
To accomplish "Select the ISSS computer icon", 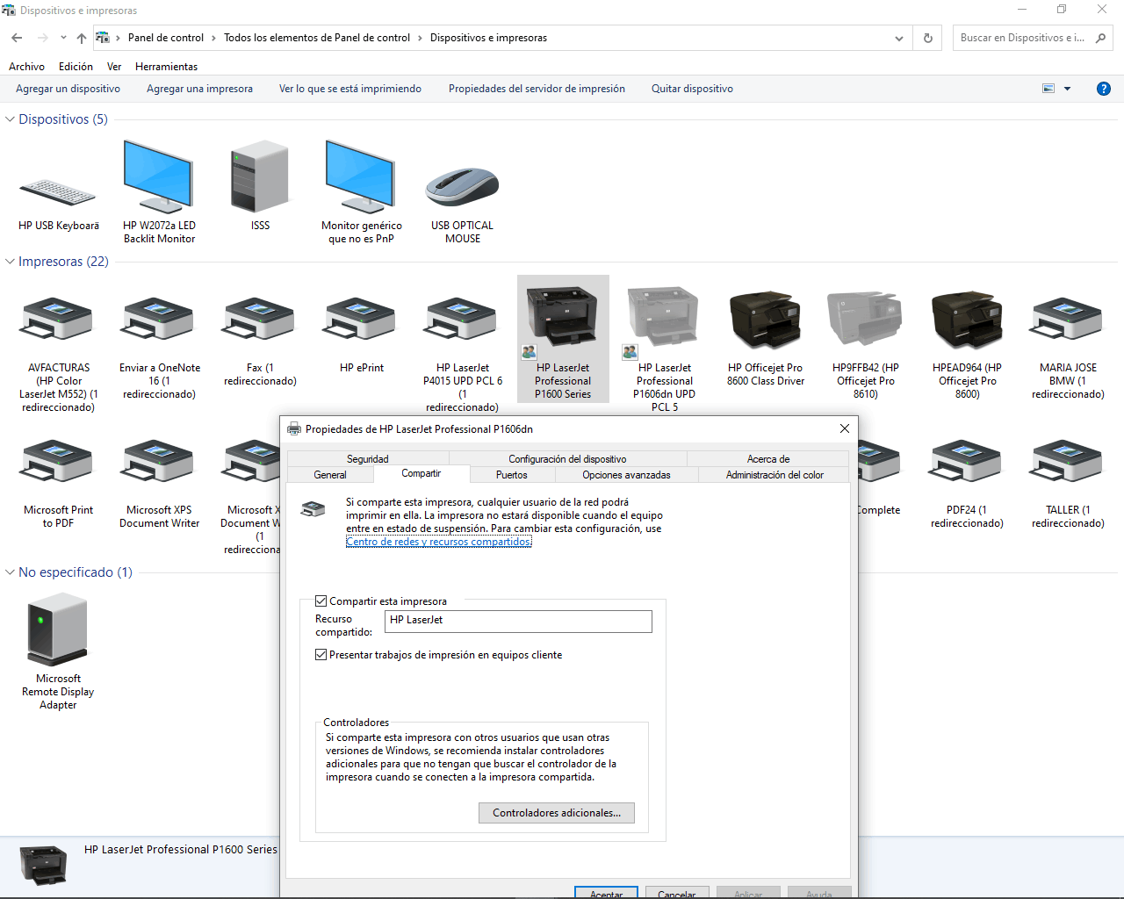I will coord(260,176).
